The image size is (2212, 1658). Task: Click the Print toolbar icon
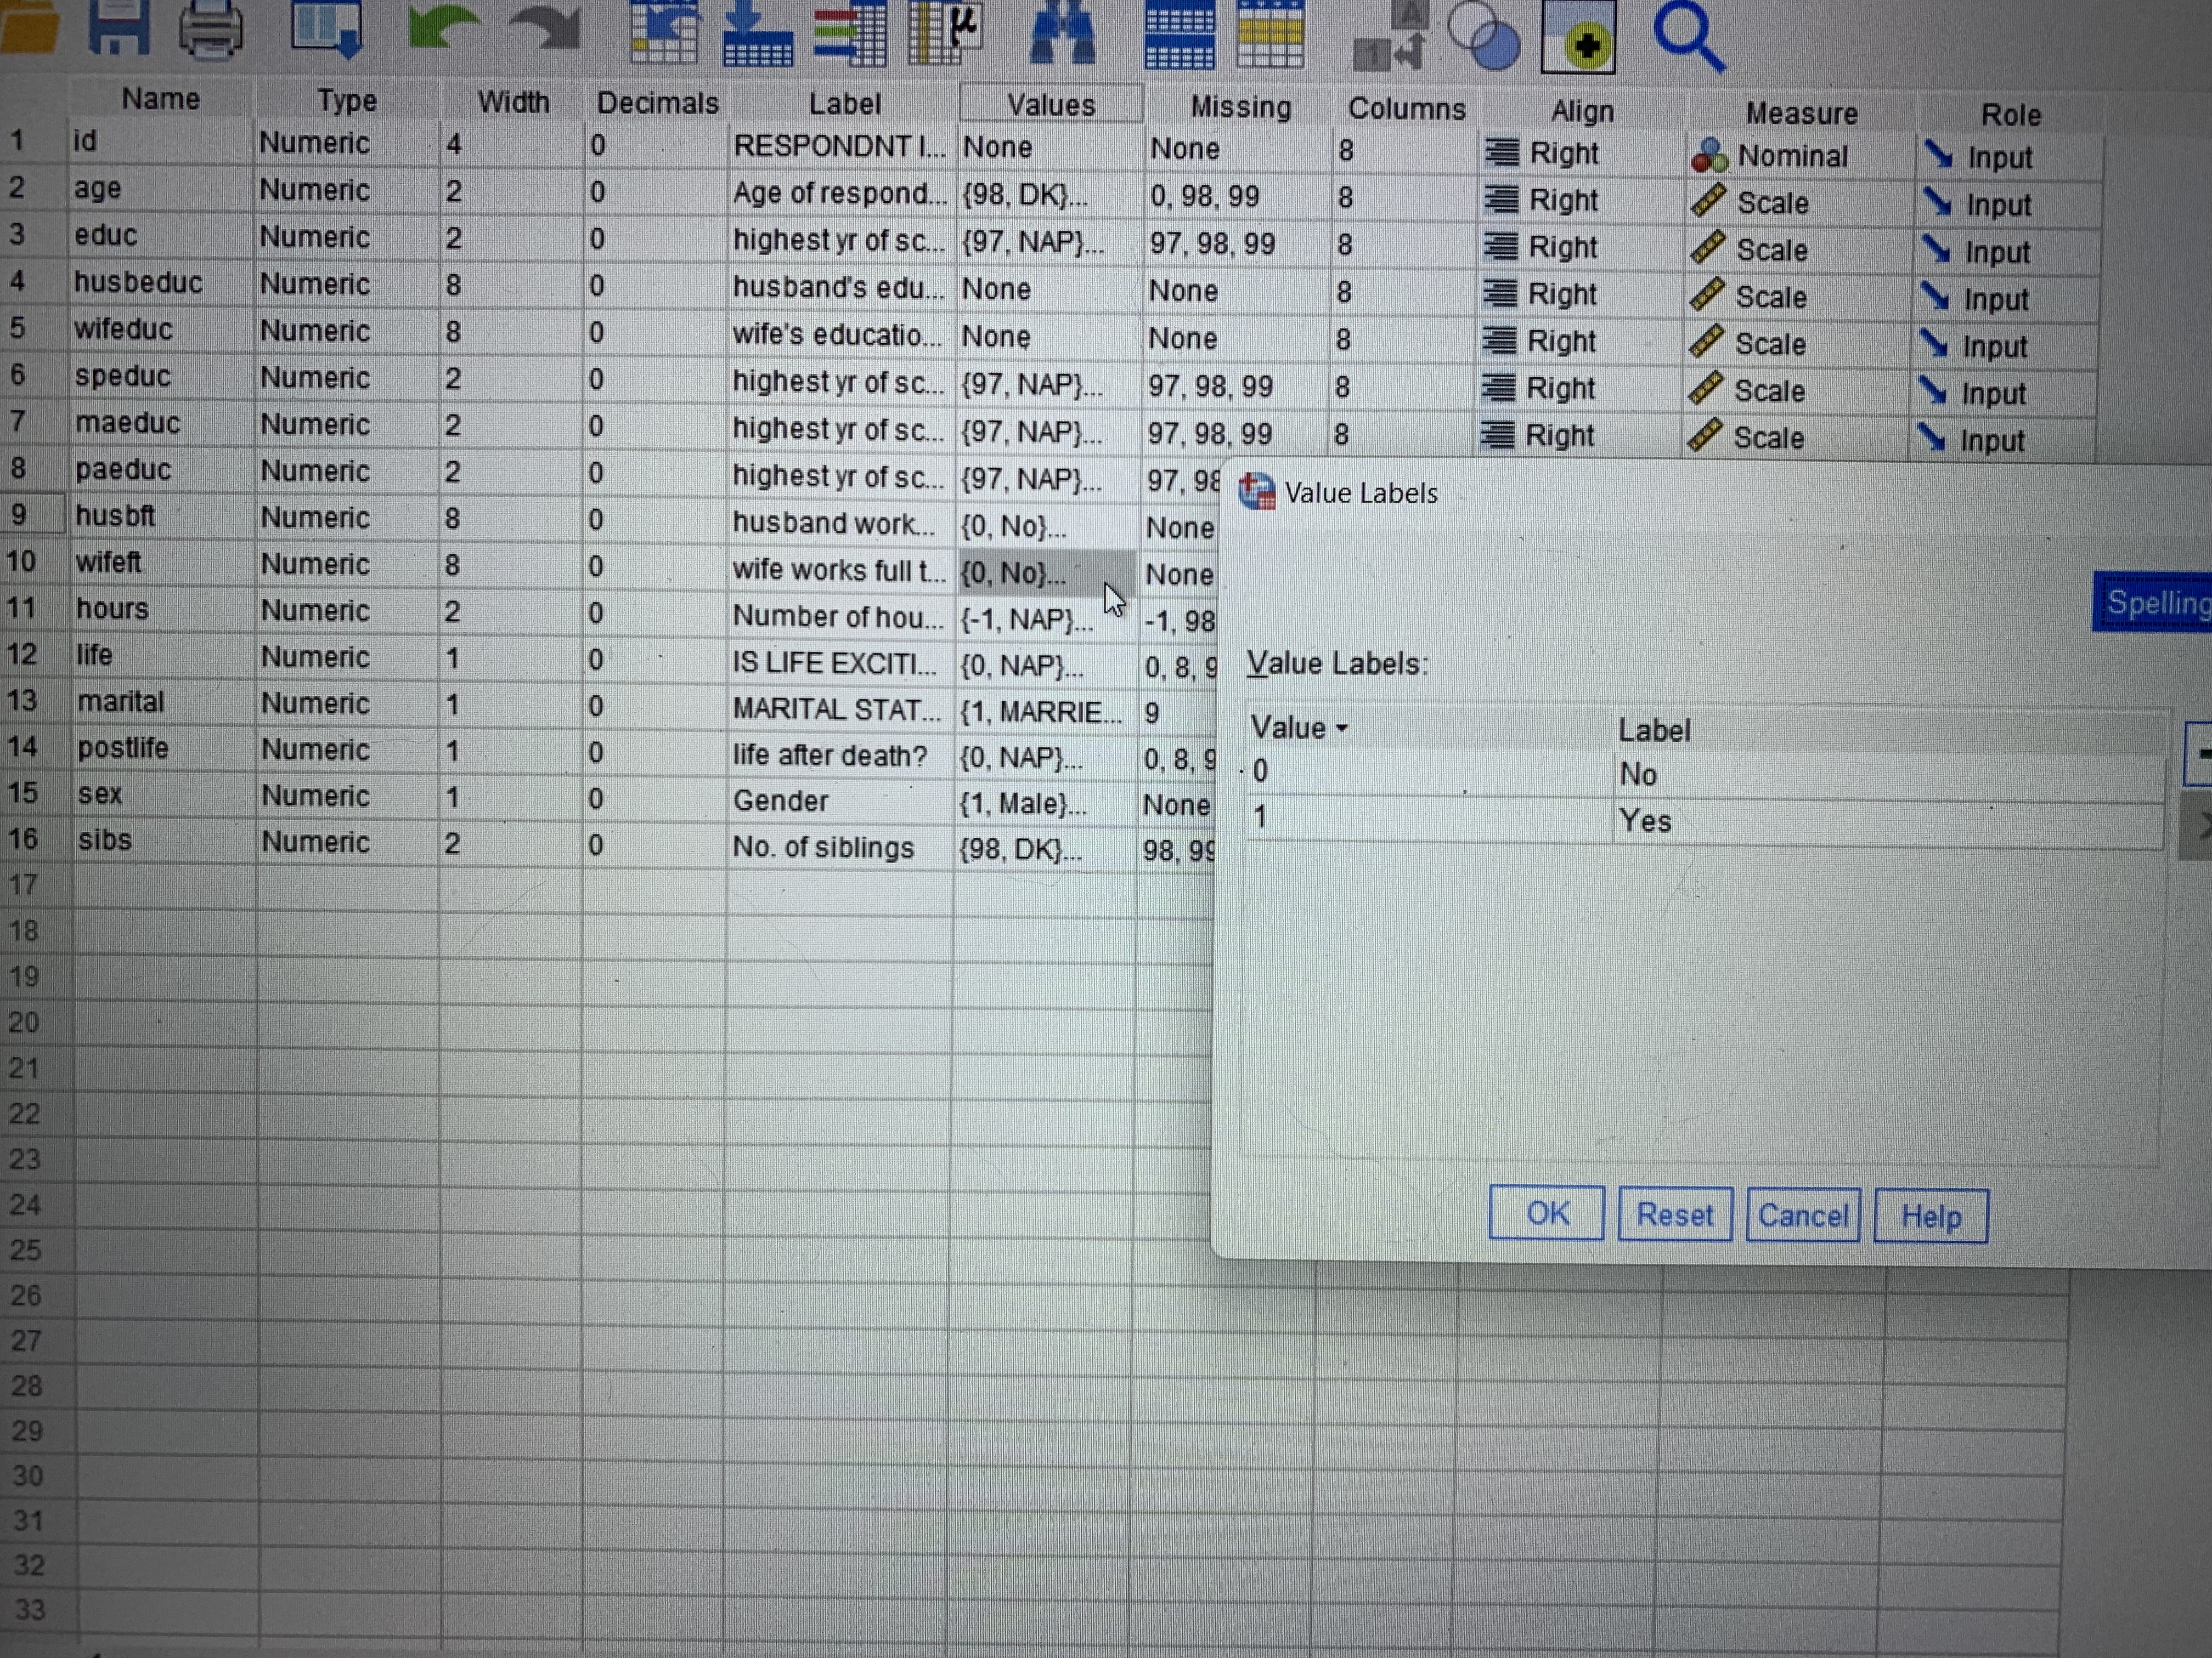[210, 30]
